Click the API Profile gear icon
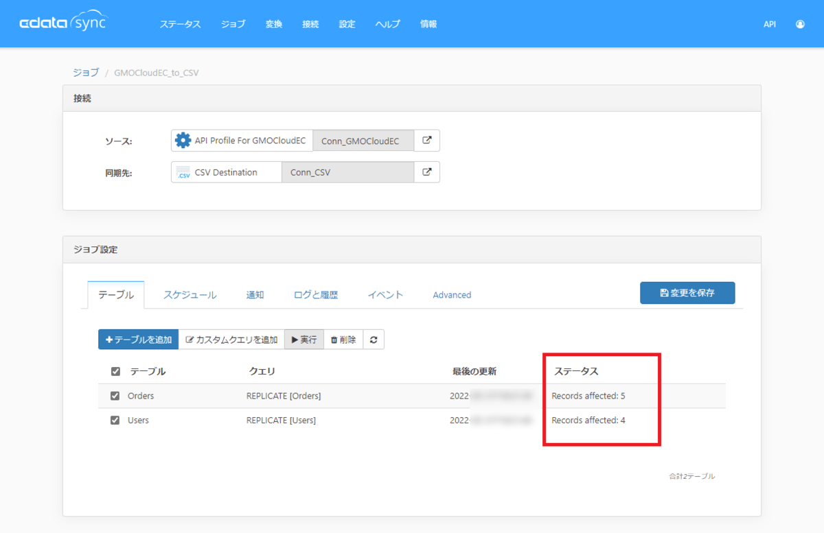Screen dimensions: 824x533 pos(183,141)
